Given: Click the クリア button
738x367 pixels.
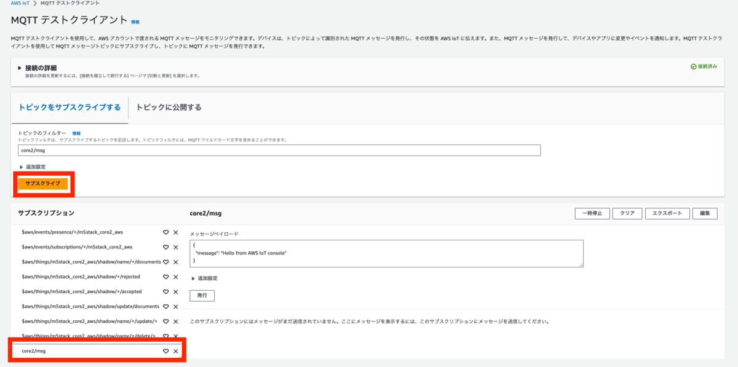Looking at the screenshot, I should pos(627,213).
